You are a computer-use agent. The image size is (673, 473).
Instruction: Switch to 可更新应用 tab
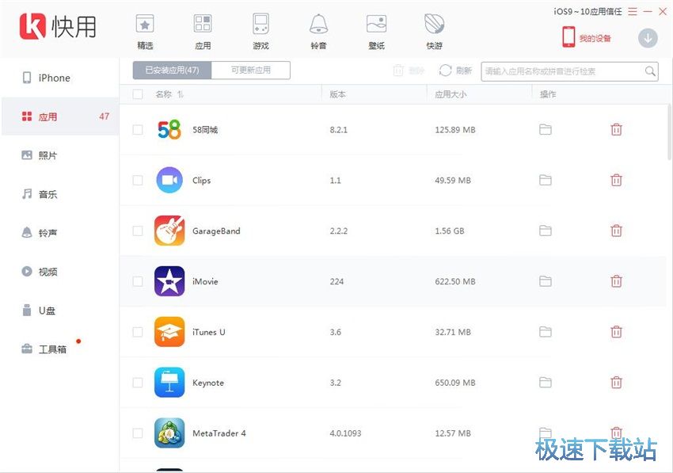[x=251, y=70]
